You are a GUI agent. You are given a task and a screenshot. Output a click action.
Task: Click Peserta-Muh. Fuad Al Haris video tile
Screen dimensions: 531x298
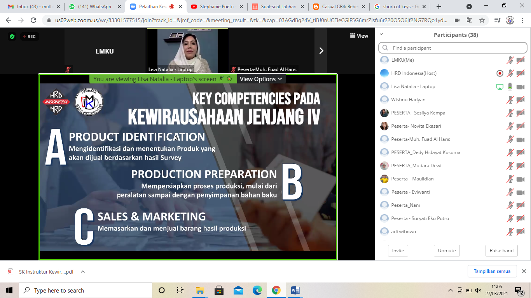pos(272,51)
